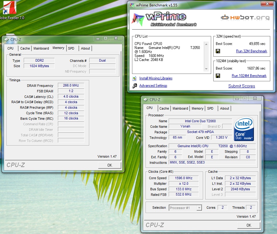Click the Install Missing Libraries icon

[x=134, y=78]
